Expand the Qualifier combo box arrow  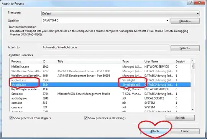167,21
